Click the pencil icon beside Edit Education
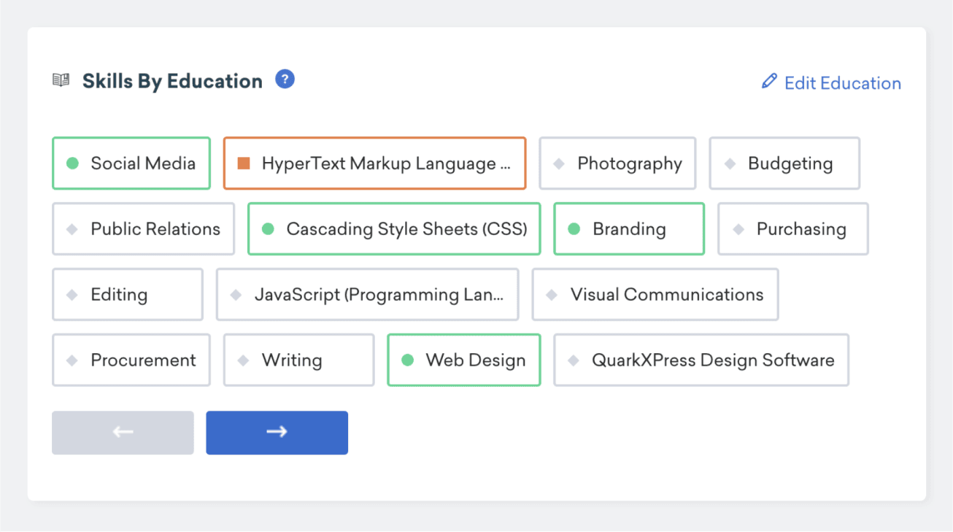Image resolution: width=953 pixels, height=532 pixels. click(x=769, y=81)
